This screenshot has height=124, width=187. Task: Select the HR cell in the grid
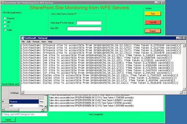coord(24,106)
